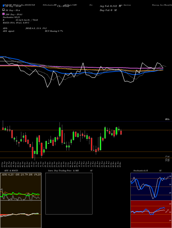Click the 'Stochastics: 83.21' reading
Screen dimensions: 172x228
click(11, 17)
